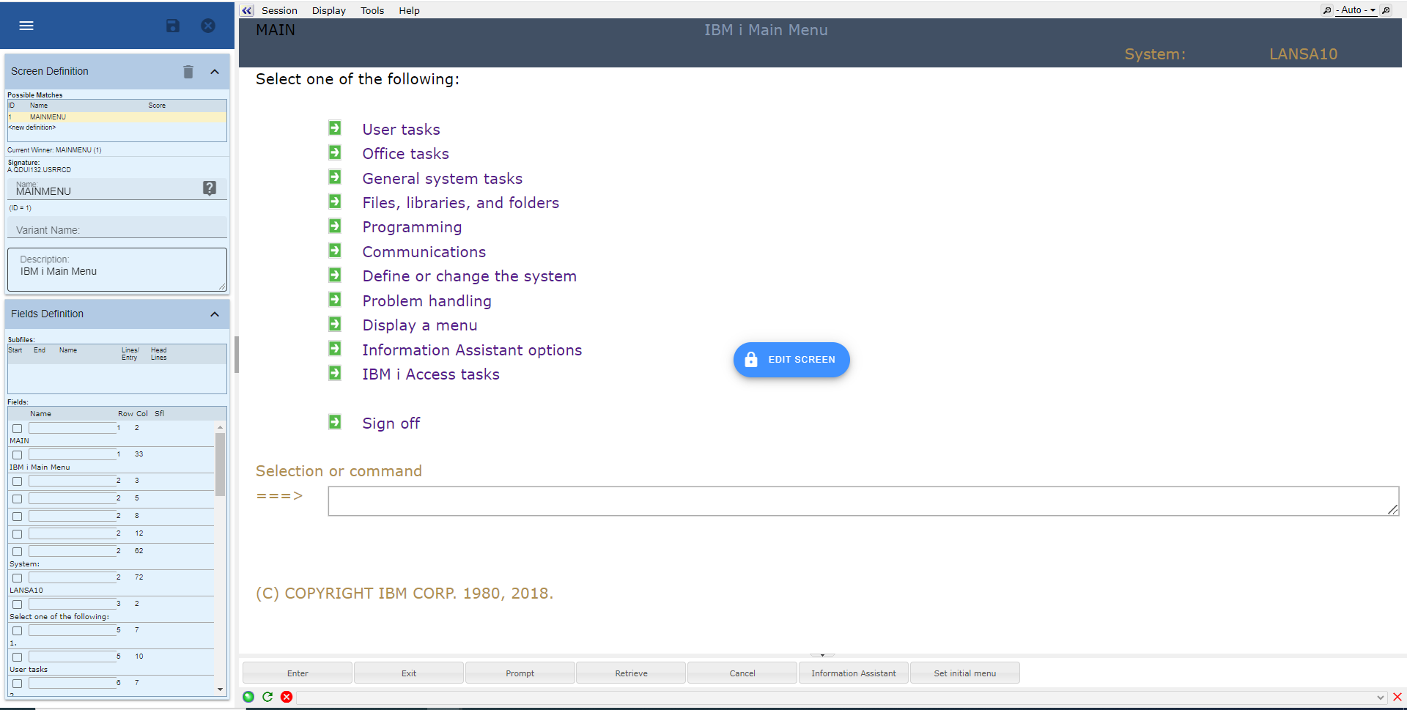Click the trash icon in Screen Definition
This screenshot has width=1407, height=710.
pyautogui.click(x=188, y=72)
